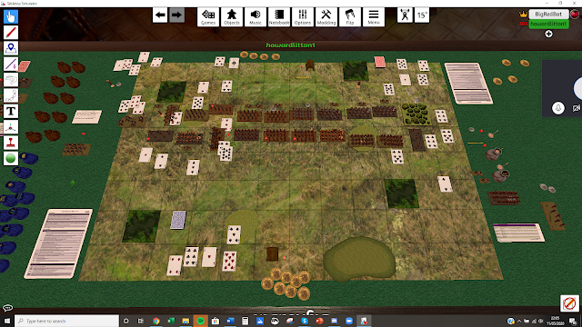Click Tabletop Simulator taskbar icon
The image size is (582, 327).
click(364, 321)
